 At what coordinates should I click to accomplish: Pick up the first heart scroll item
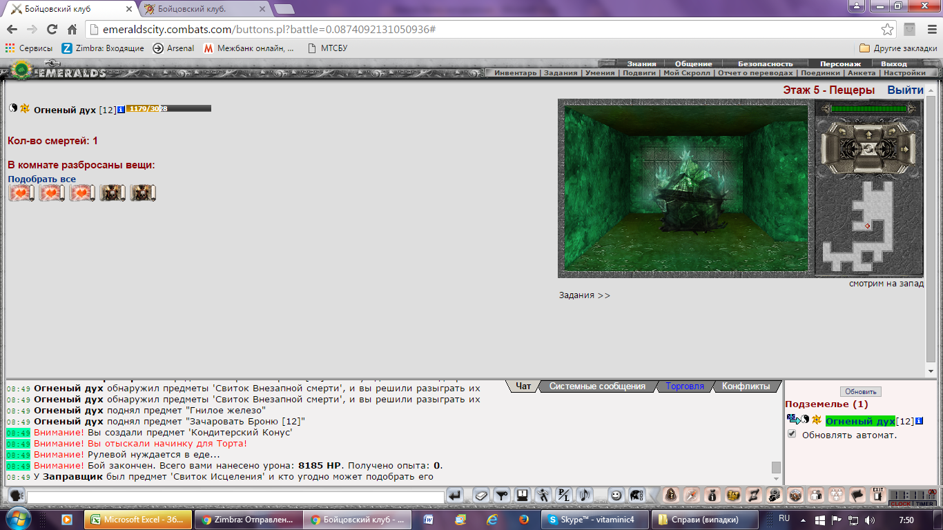[x=21, y=193]
